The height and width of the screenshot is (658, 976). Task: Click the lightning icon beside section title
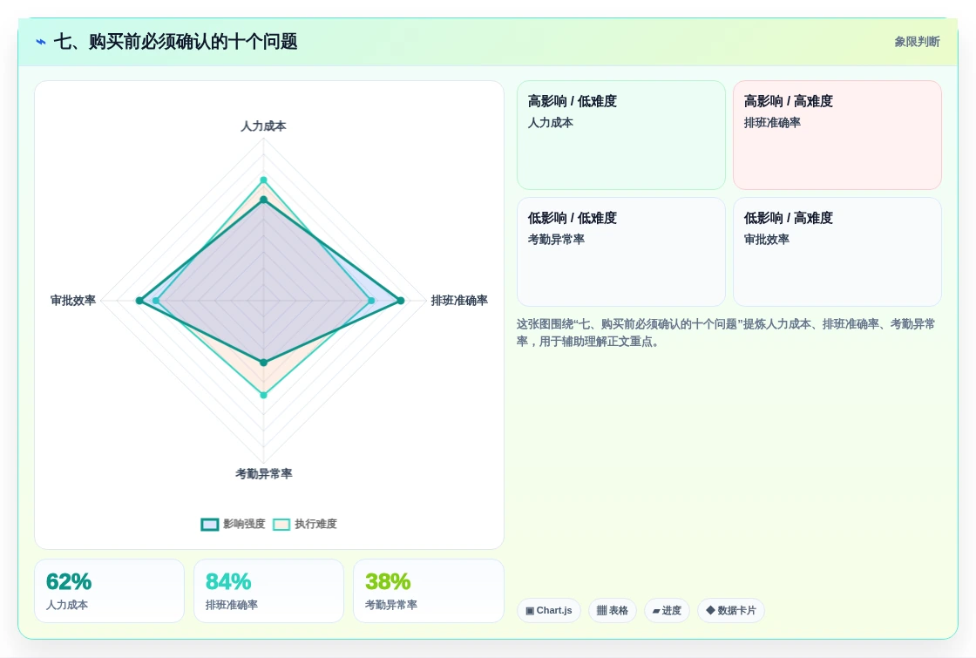(41, 42)
